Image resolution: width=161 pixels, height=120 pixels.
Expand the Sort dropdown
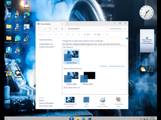[x=88, y=35]
